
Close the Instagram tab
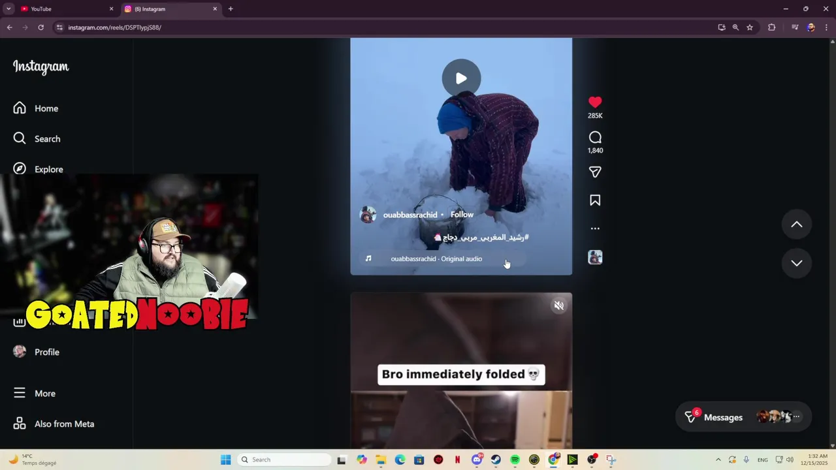point(215,9)
